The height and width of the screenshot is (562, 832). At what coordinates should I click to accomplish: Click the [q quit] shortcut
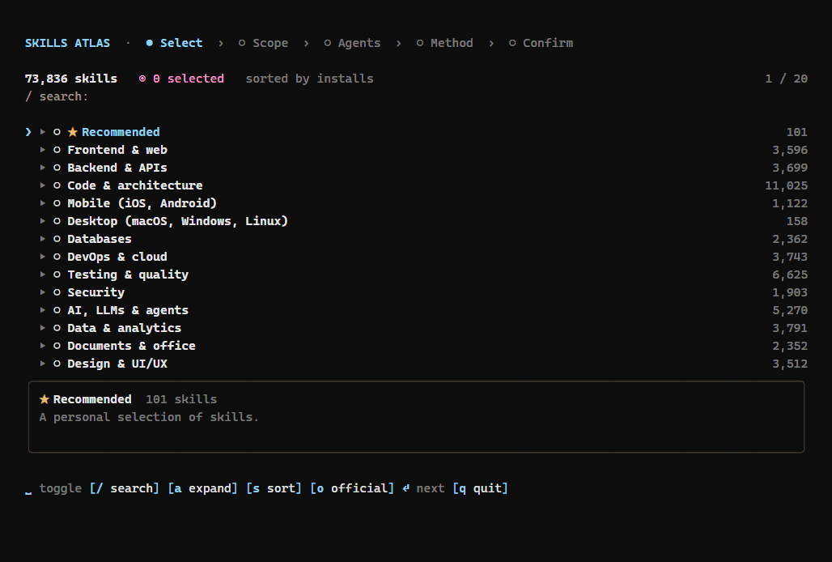[480, 488]
